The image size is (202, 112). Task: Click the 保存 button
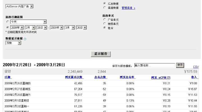180,65
